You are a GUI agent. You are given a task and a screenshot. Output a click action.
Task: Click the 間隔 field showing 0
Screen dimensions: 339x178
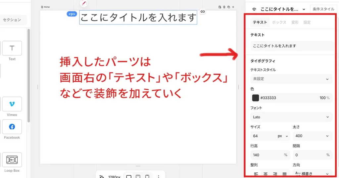pyautogui.click(x=312, y=155)
